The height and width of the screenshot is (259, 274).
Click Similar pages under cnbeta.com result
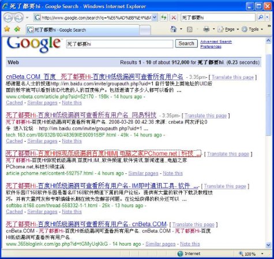coord(42,102)
